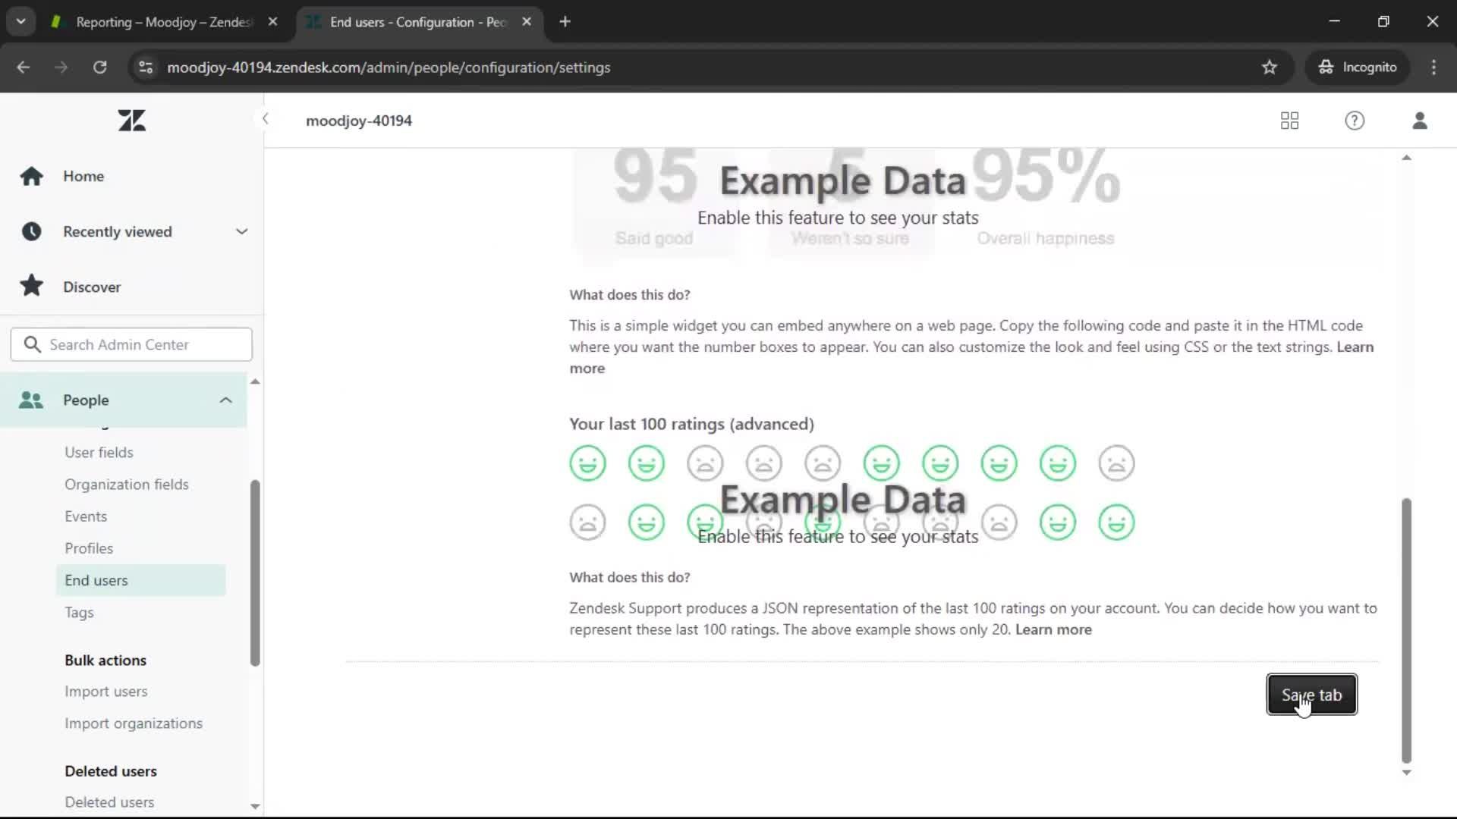This screenshot has width=1457, height=819.
Task: Click the Save tab button
Action: tap(1311, 695)
